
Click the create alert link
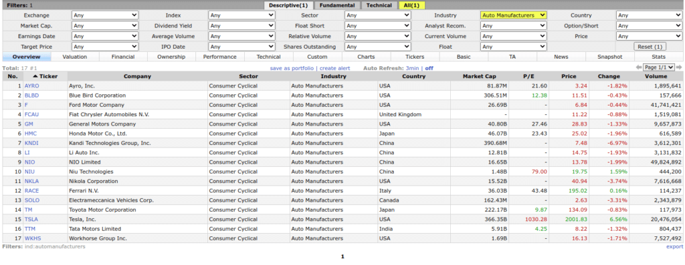(334, 68)
